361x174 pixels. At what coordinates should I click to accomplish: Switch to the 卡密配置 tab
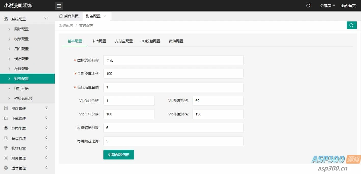point(99,41)
